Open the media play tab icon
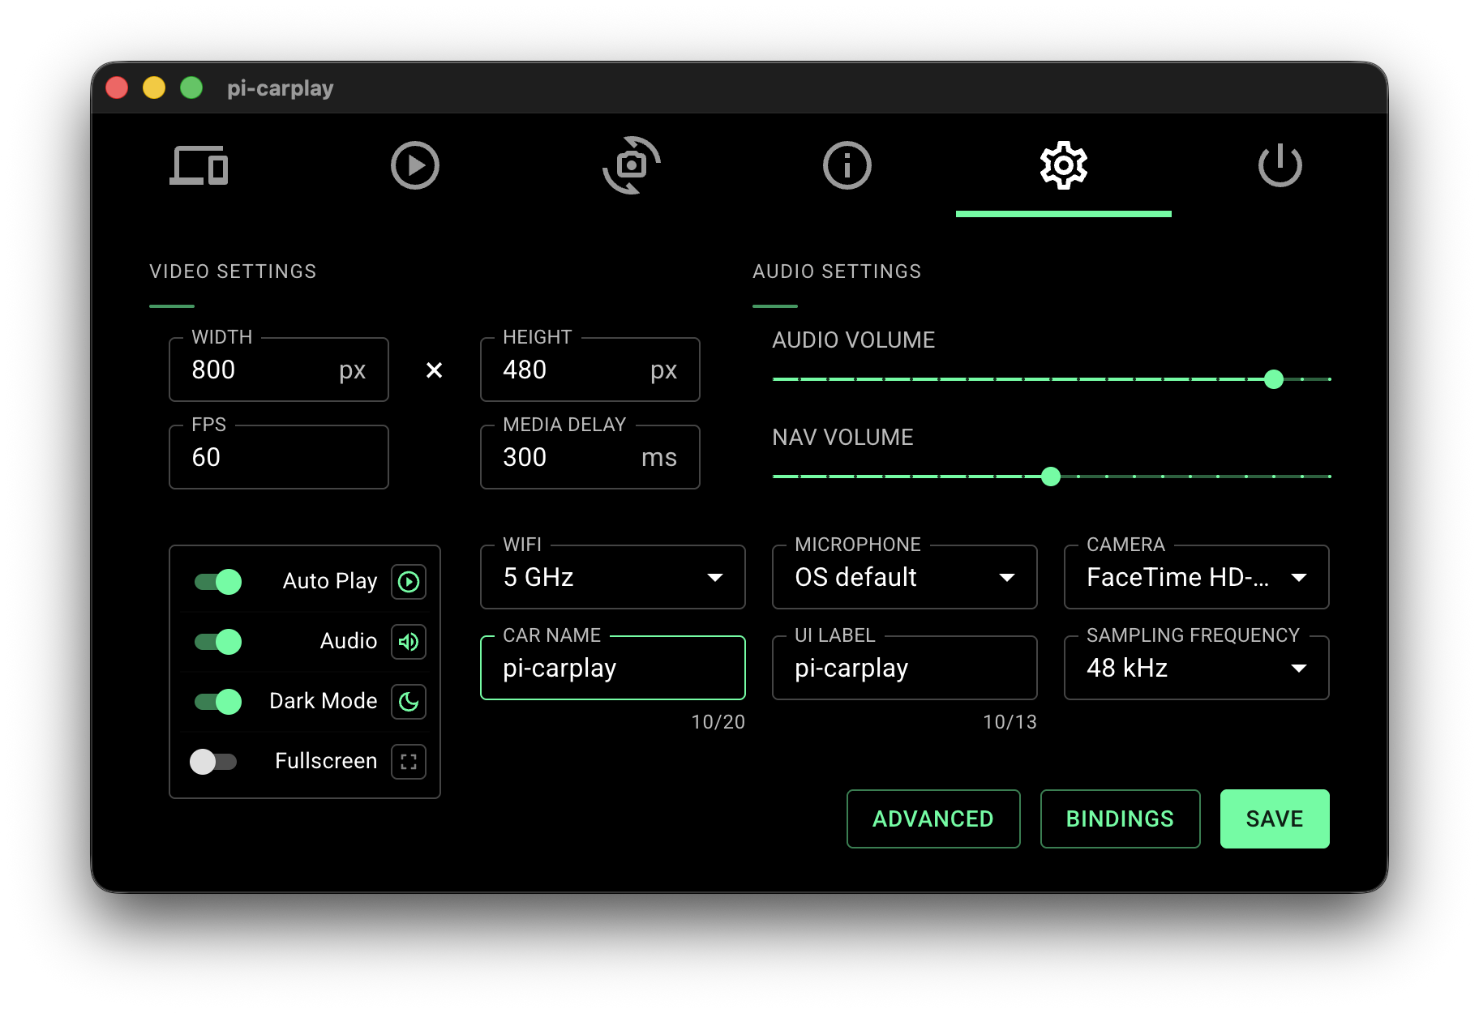This screenshot has height=1013, width=1479. tap(414, 166)
